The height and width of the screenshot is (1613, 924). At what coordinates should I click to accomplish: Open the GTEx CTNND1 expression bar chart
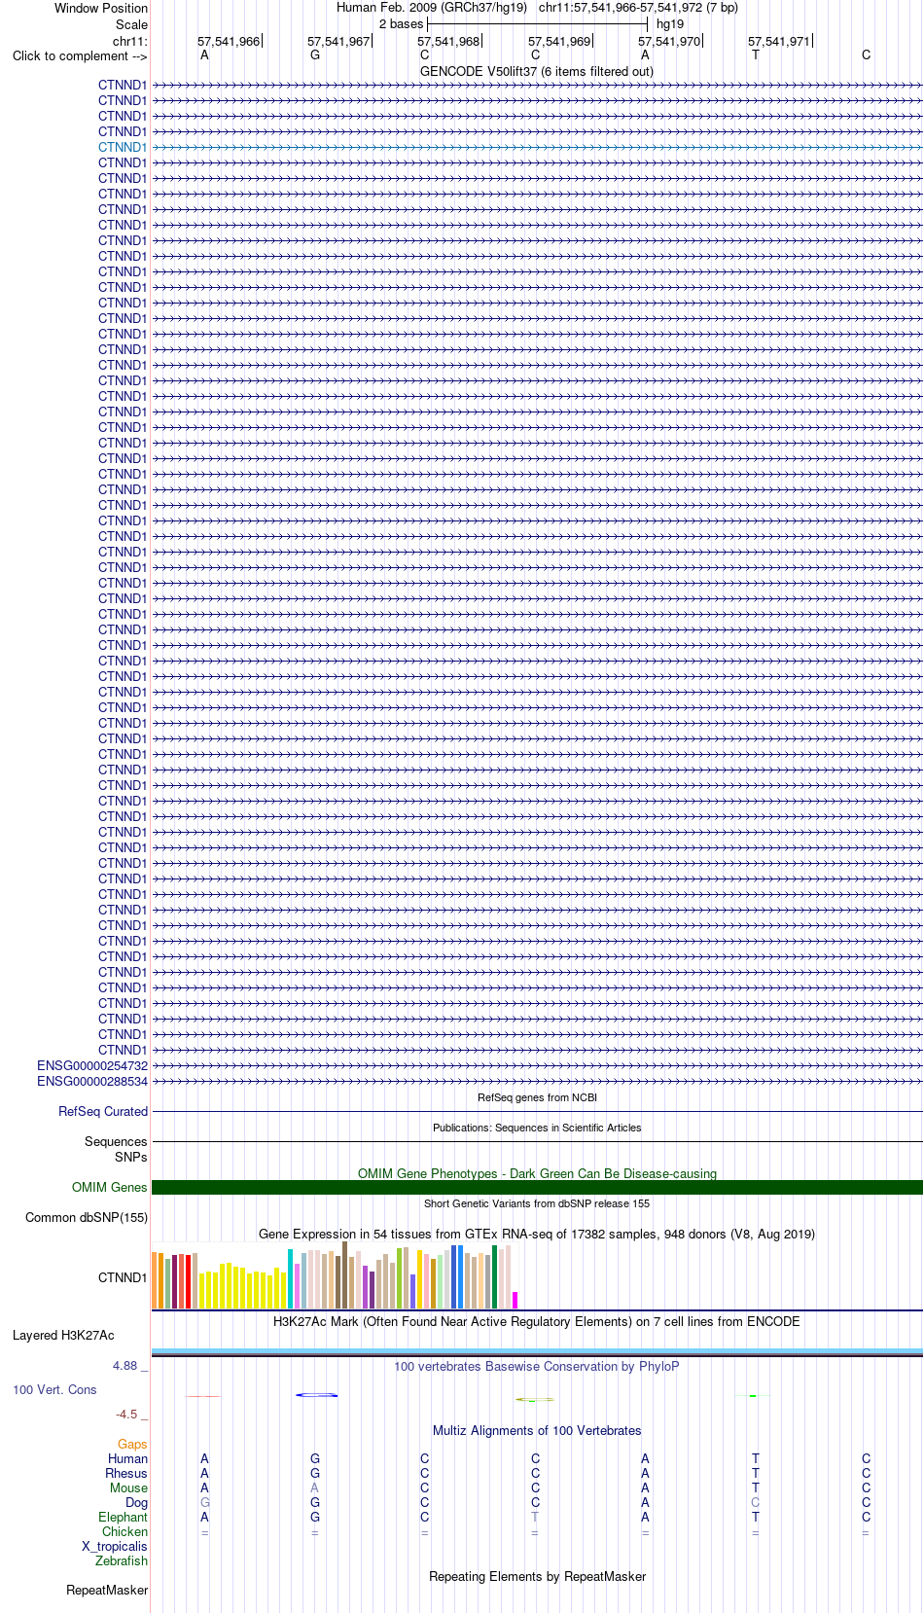tap(335, 1275)
